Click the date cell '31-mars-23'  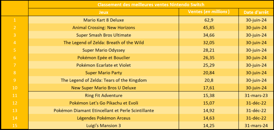click(x=256, y=95)
